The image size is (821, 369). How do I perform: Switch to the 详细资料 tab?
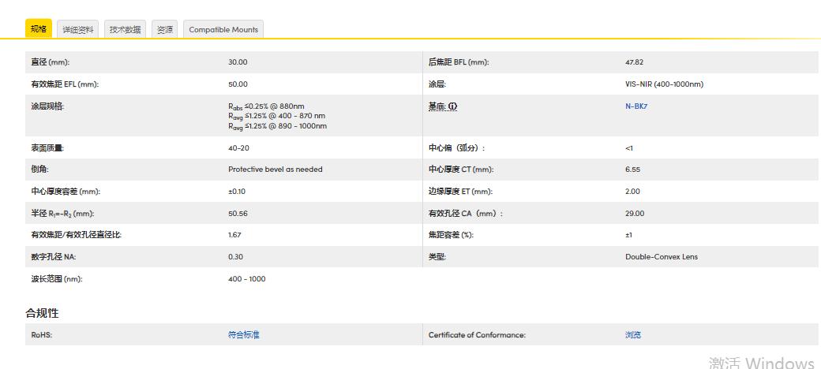pyautogui.click(x=78, y=29)
